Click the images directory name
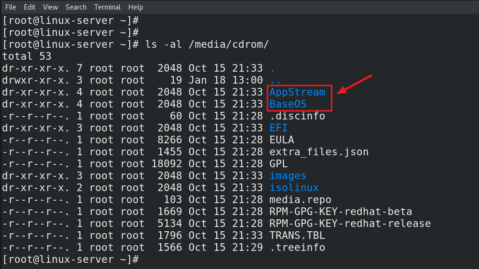The image size is (479, 269). pyautogui.click(x=288, y=176)
